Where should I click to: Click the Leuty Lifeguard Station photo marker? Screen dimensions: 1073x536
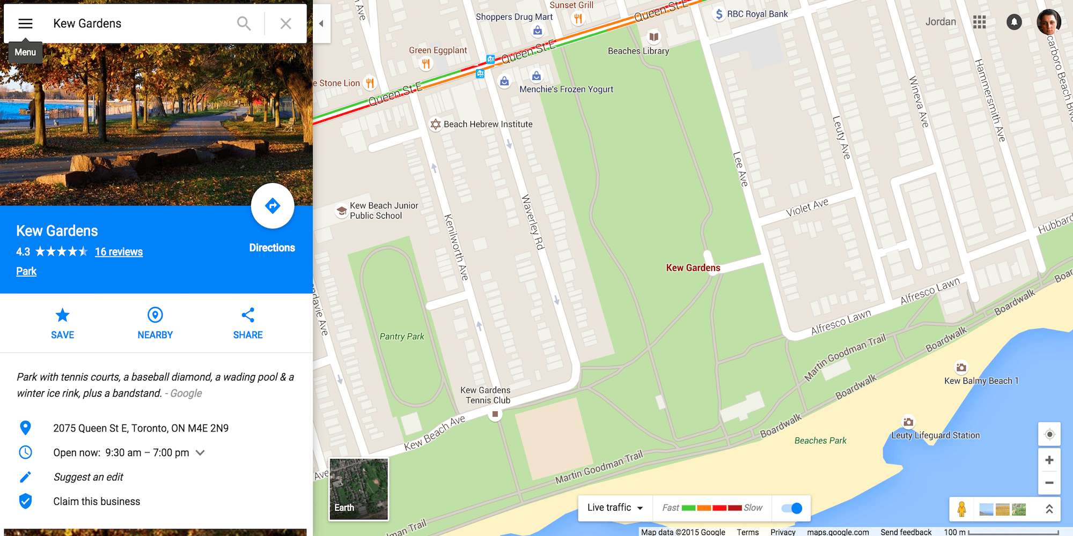(x=908, y=422)
